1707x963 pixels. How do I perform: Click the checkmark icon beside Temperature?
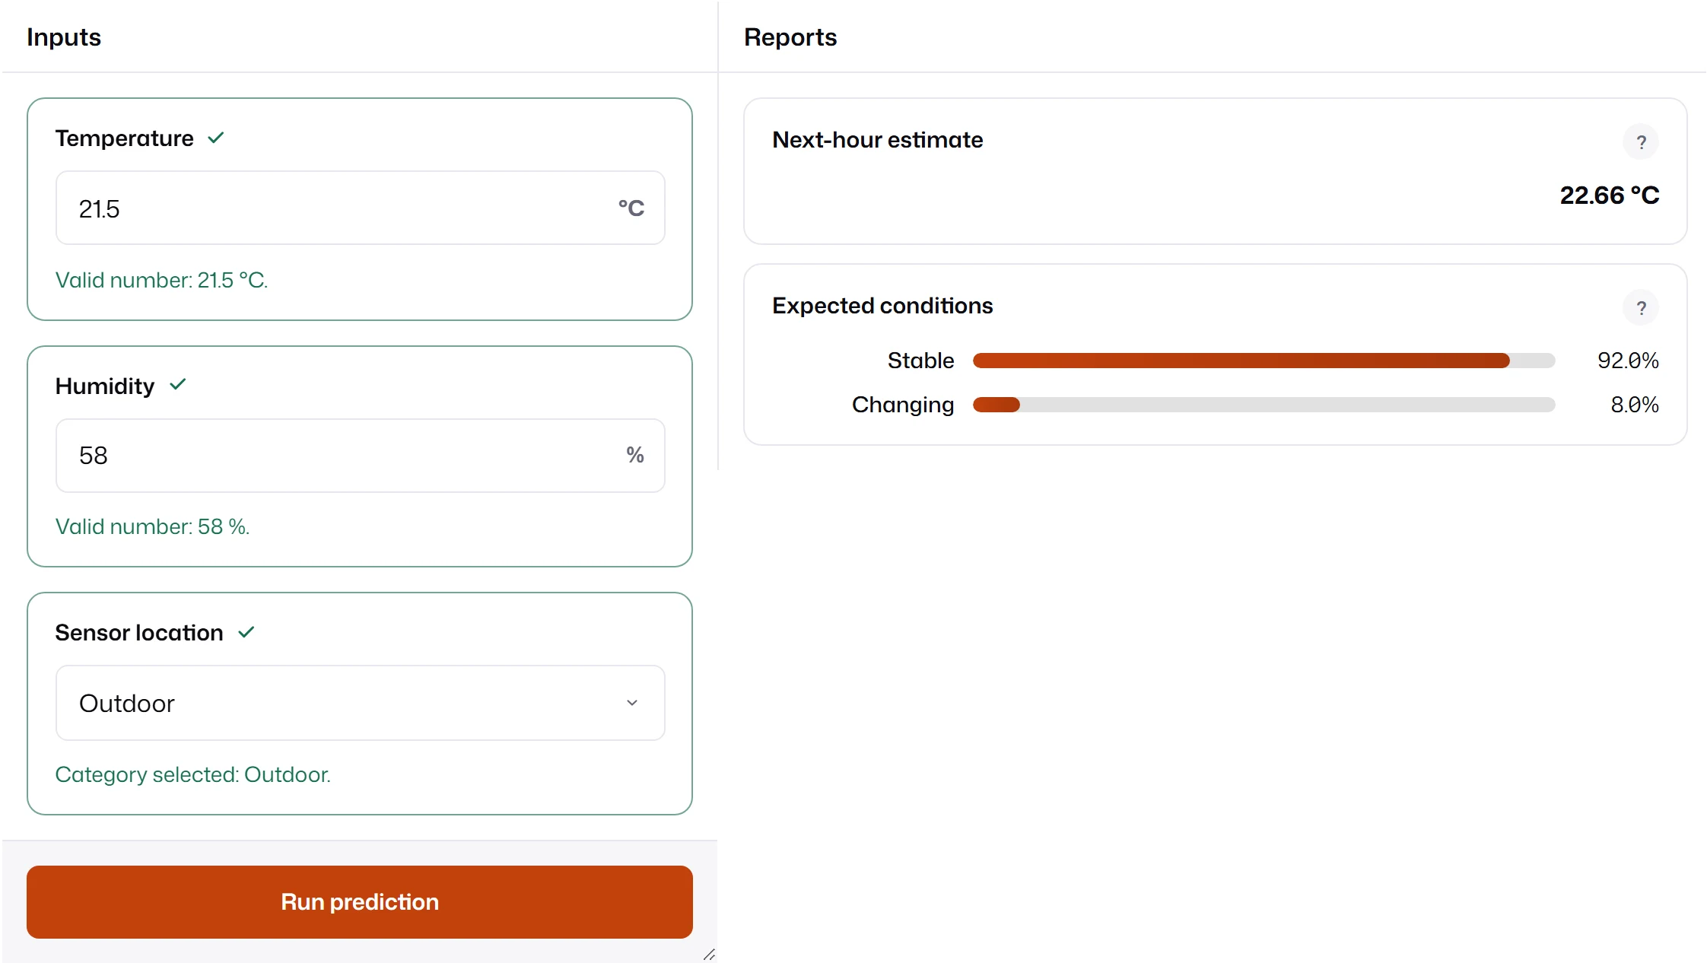pyautogui.click(x=216, y=138)
